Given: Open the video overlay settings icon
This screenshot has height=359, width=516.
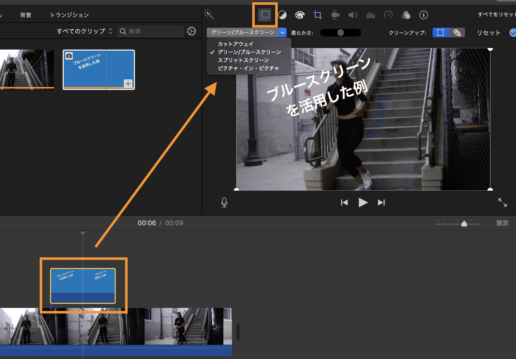Looking at the screenshot, I should (265, 15).
